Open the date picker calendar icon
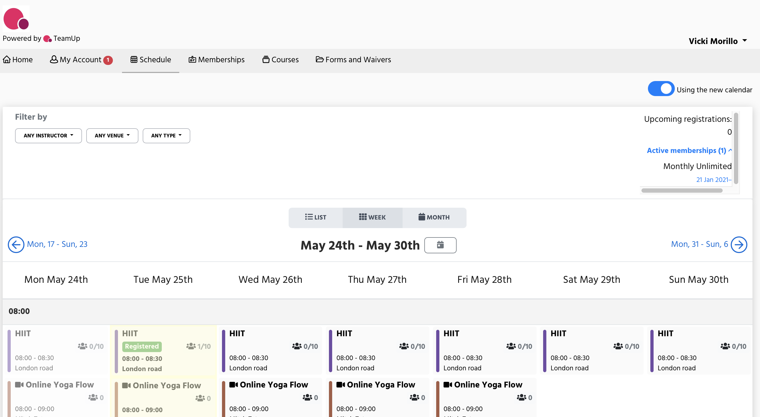Image resolution: width=760 pixels, height=417 pixels. click(440, 245)
